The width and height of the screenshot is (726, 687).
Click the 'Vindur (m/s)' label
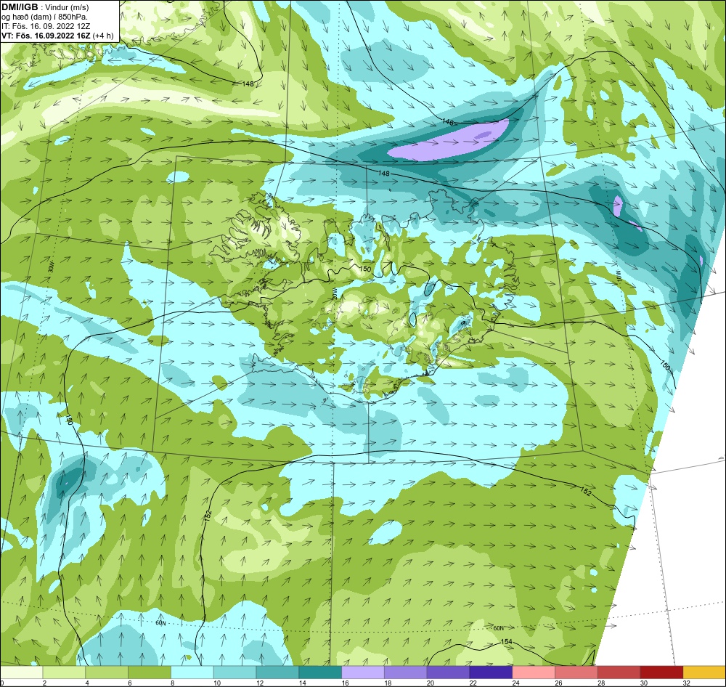(x=67, y=7)
